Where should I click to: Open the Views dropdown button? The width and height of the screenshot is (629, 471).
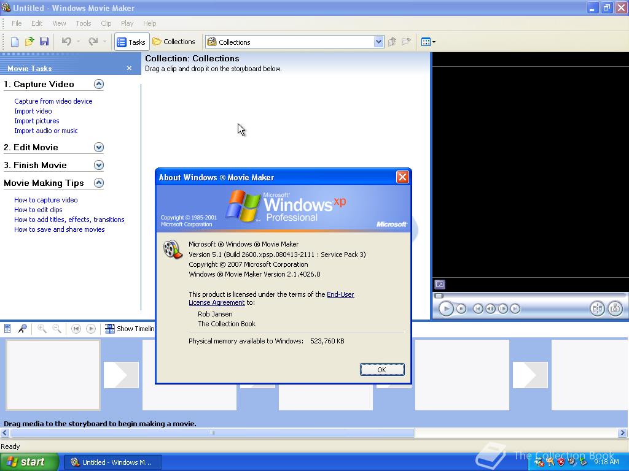(x=428, y=42)
